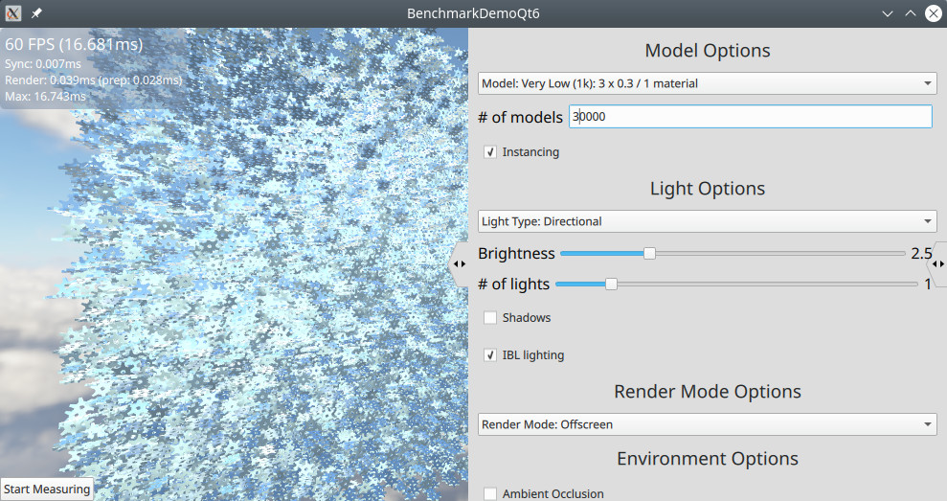Click the number of lights slider handle
947x501 pixels.
[611, 285]
